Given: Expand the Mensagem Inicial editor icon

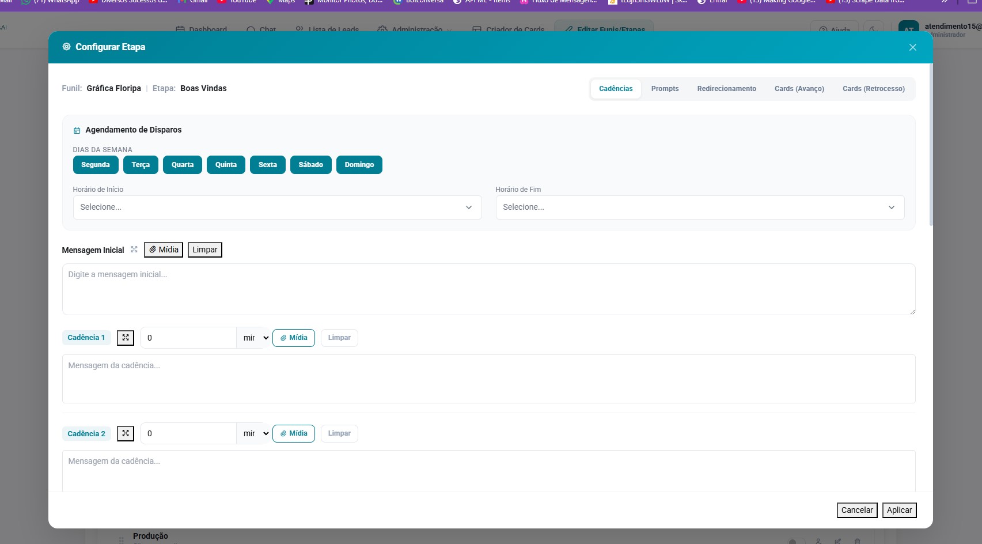Looking at the screenshot, I should (x=134, y=250).
